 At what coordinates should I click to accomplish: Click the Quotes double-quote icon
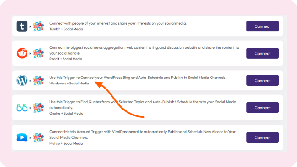[x=22, y=108]
